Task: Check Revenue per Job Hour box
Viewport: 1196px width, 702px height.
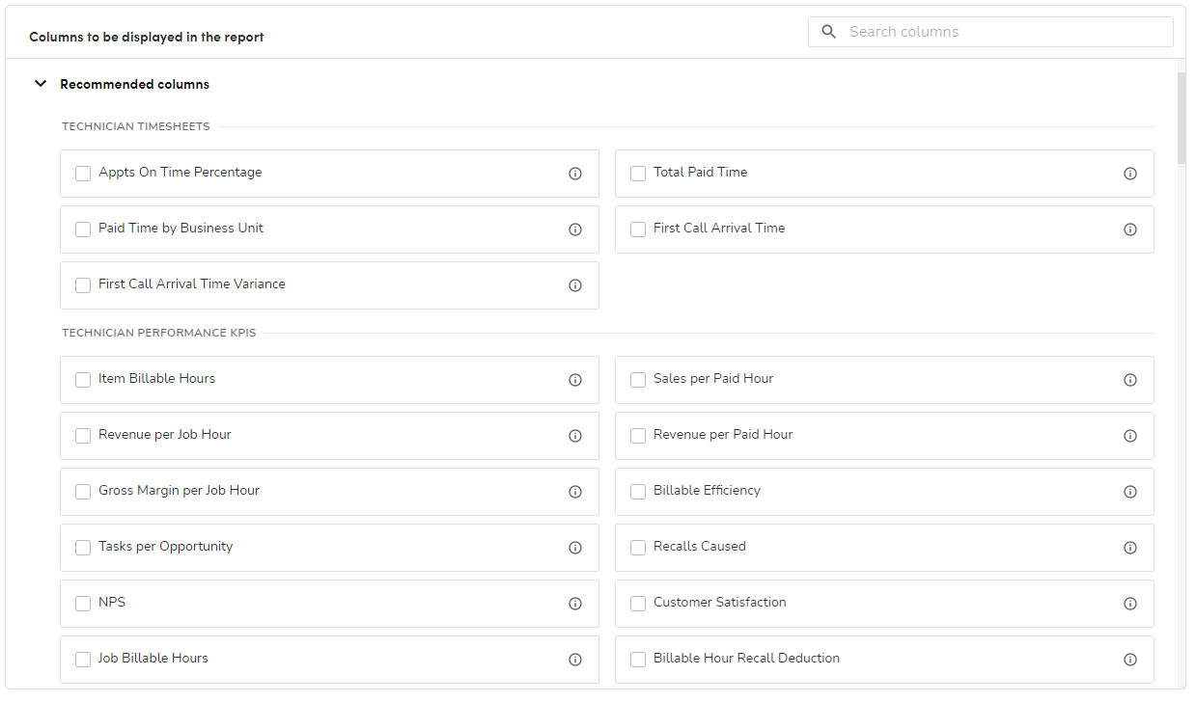Action: coord(83,436)
